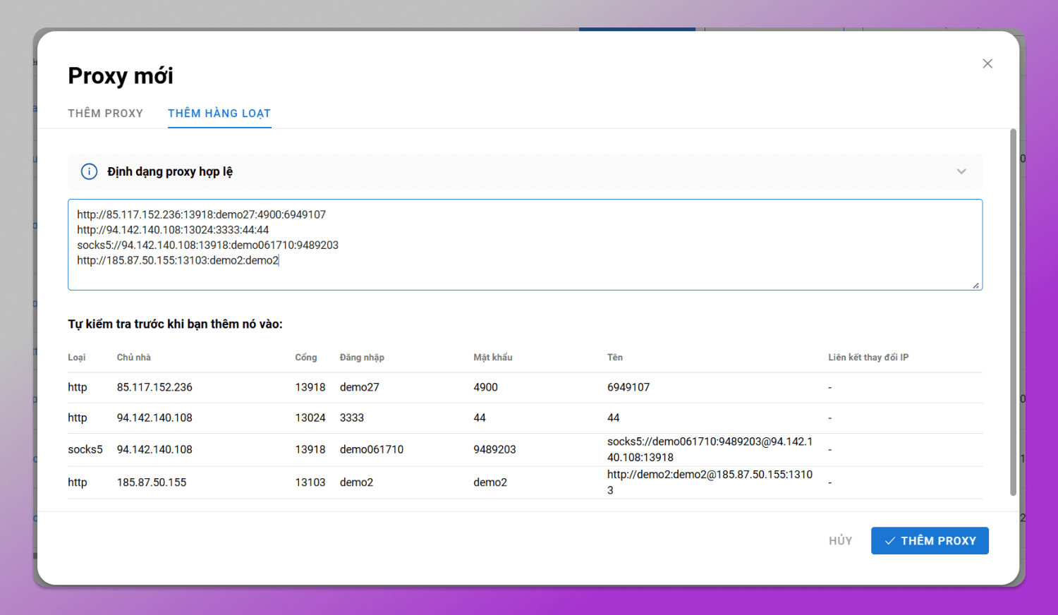Viewport: 1058px width, 615px height.
Task: Click the socks5://demo061710 link in Tên column
Action: pyautogui.click(x=710, y=449)
